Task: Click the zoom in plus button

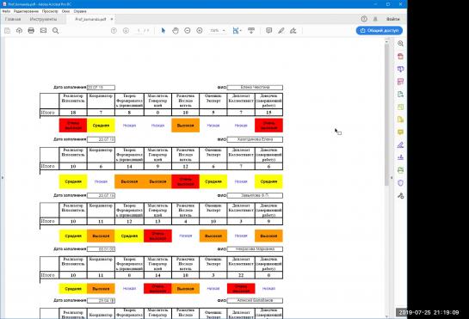Action: [200, 30]
